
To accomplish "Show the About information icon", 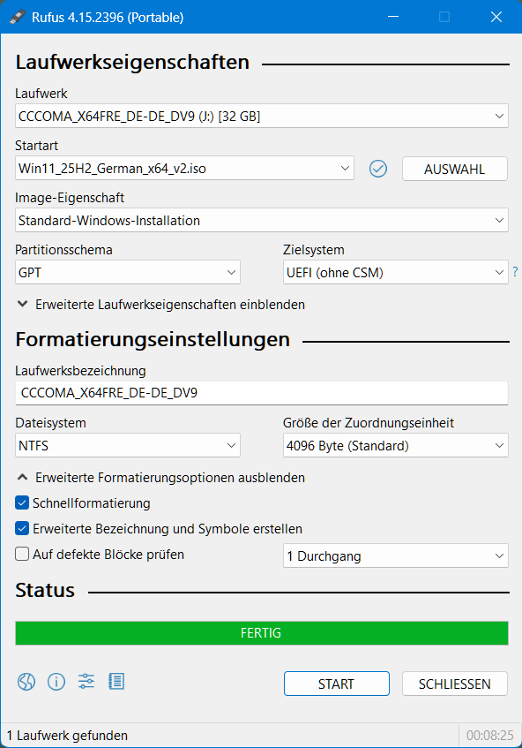I will pyautogui.click(x=56, y=682).
